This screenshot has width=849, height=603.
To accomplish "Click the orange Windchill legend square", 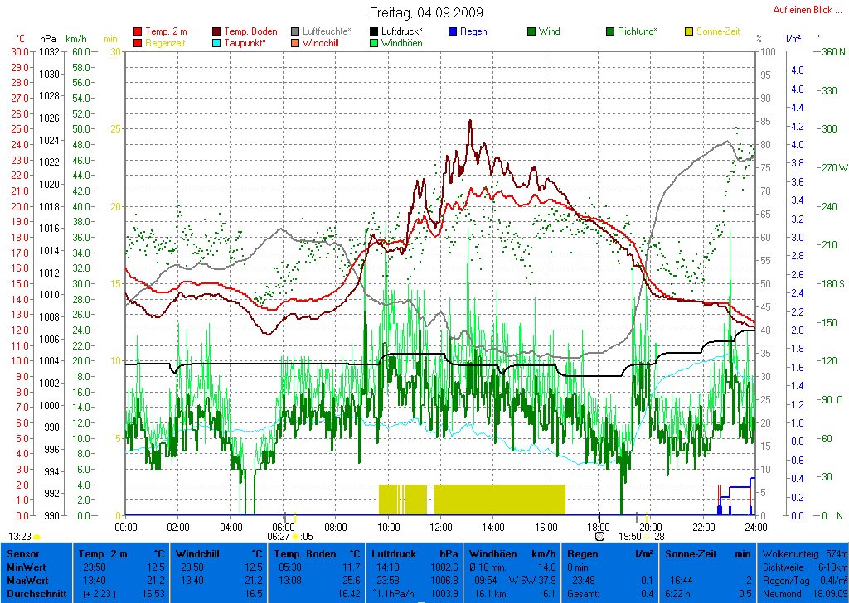I will pyautogui.click(x=295, y=43).
